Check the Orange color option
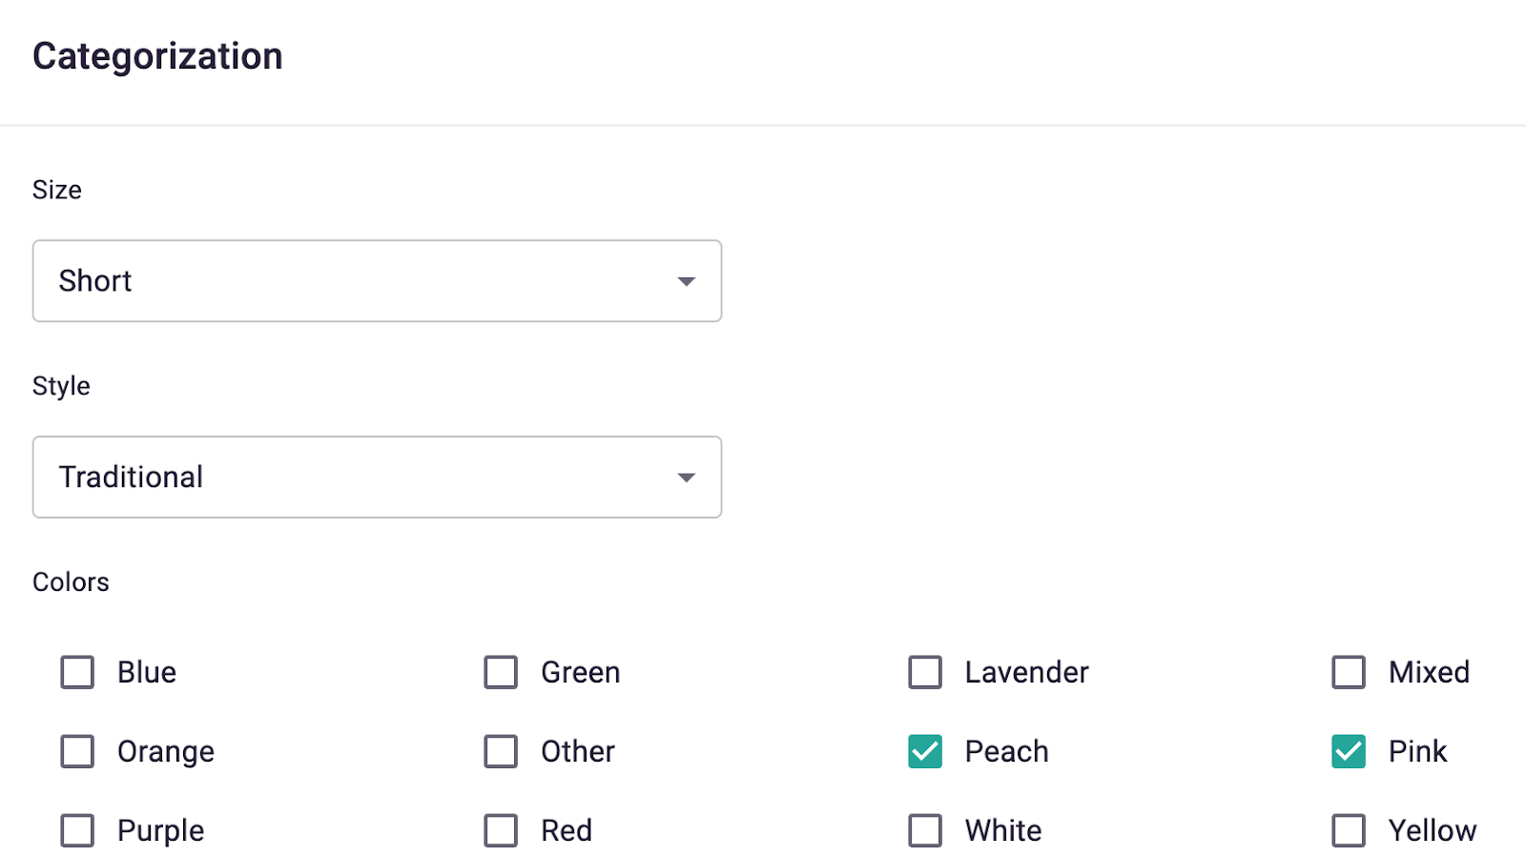Viewport: 1526px width, 856px height. 77,751
